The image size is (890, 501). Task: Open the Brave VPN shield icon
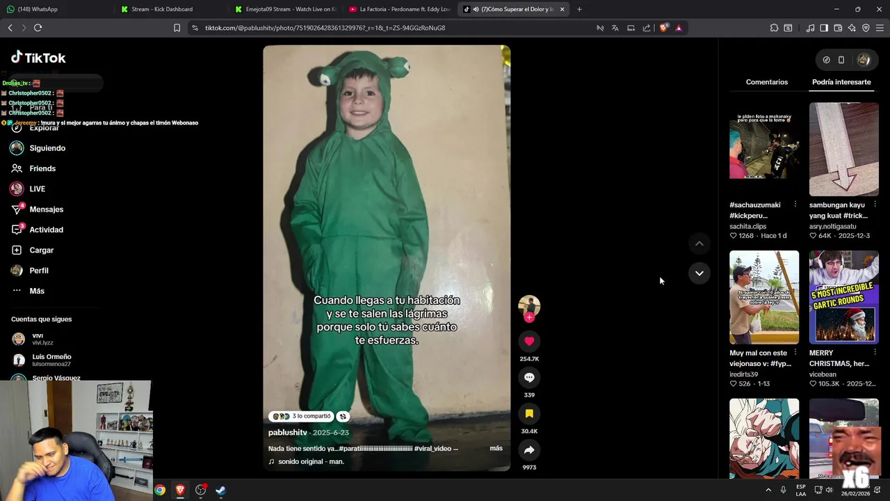[866, 28]
